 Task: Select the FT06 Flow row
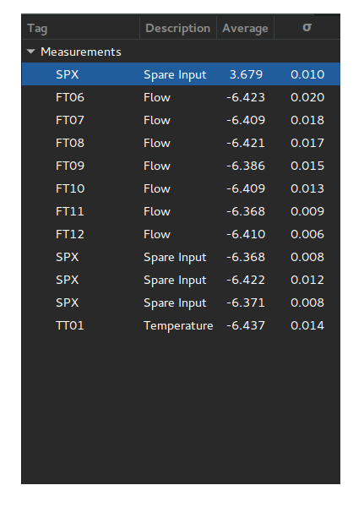[181, 97]
